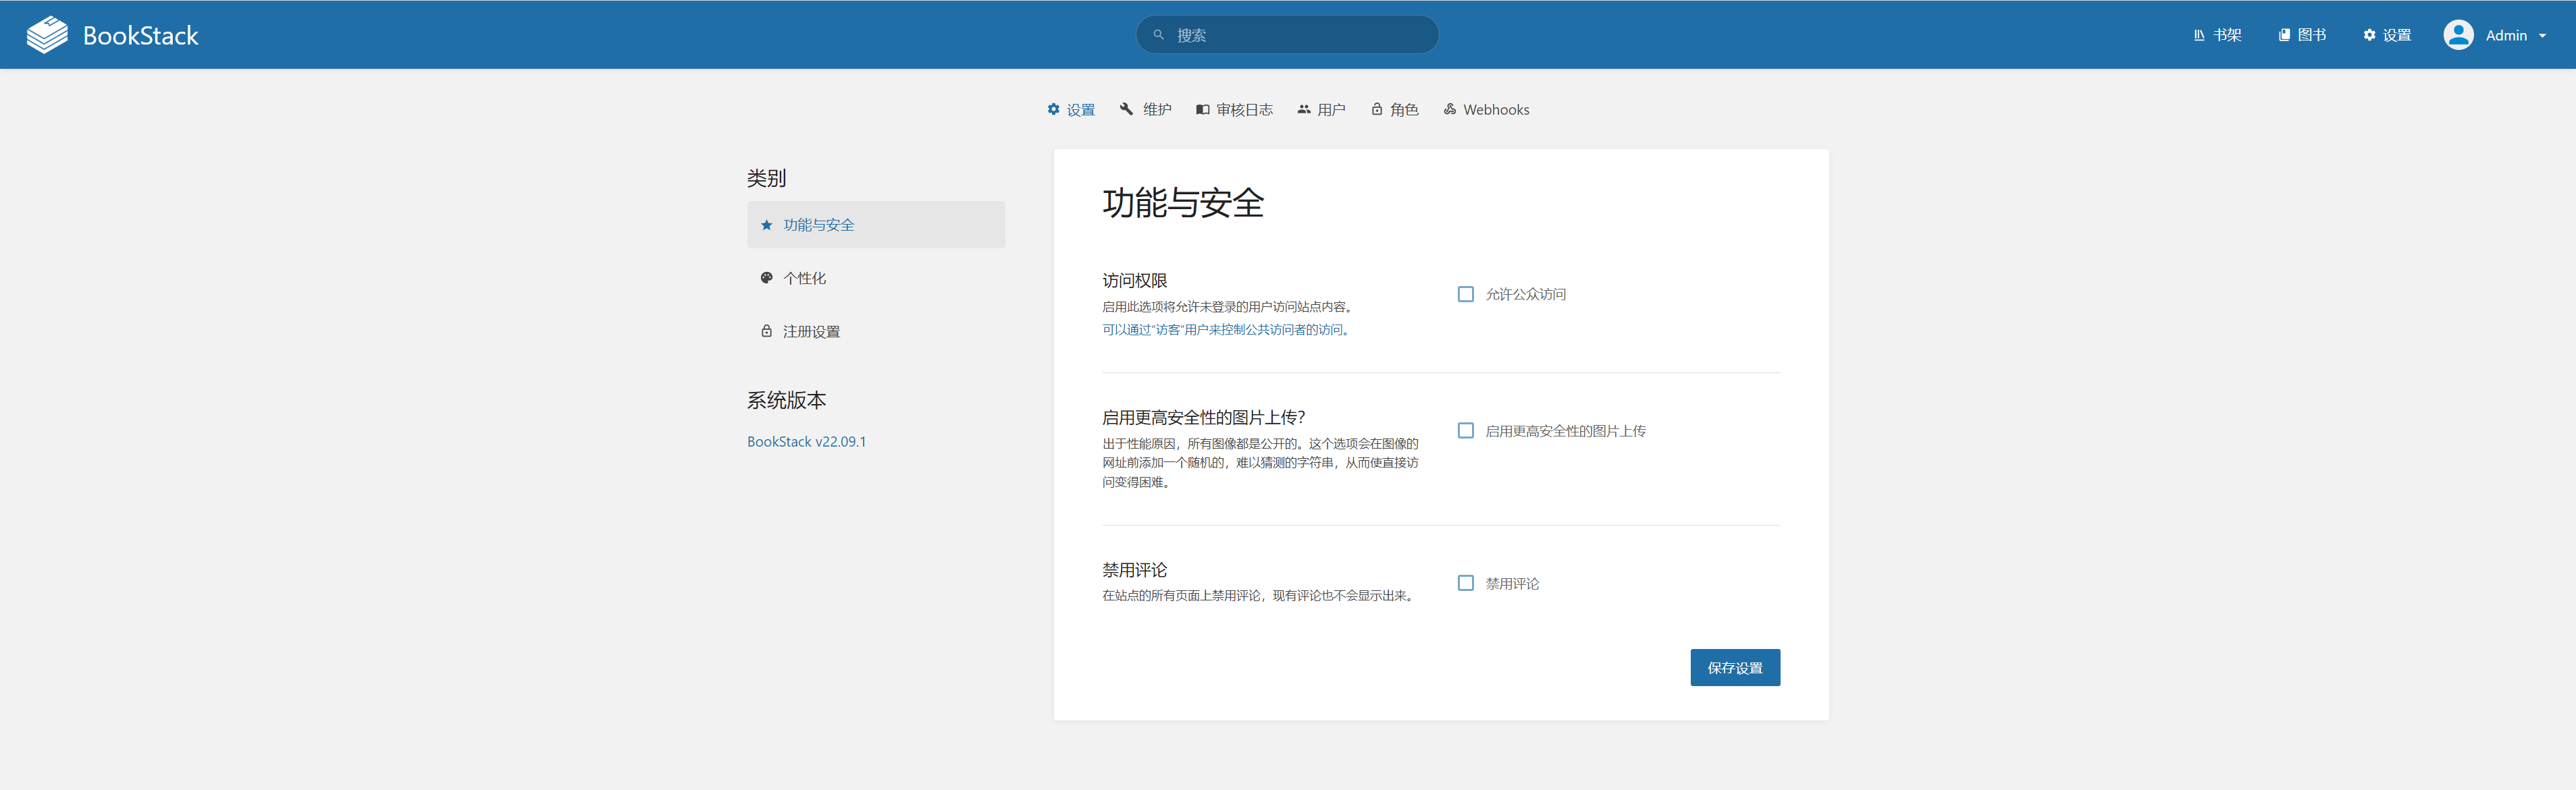
Task: Click the gear icon next to 设置 in header
Action: coord(2369,35)
